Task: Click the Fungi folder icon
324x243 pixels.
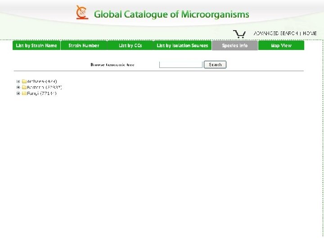Action: pyautogui.click(x=24, y=93)
